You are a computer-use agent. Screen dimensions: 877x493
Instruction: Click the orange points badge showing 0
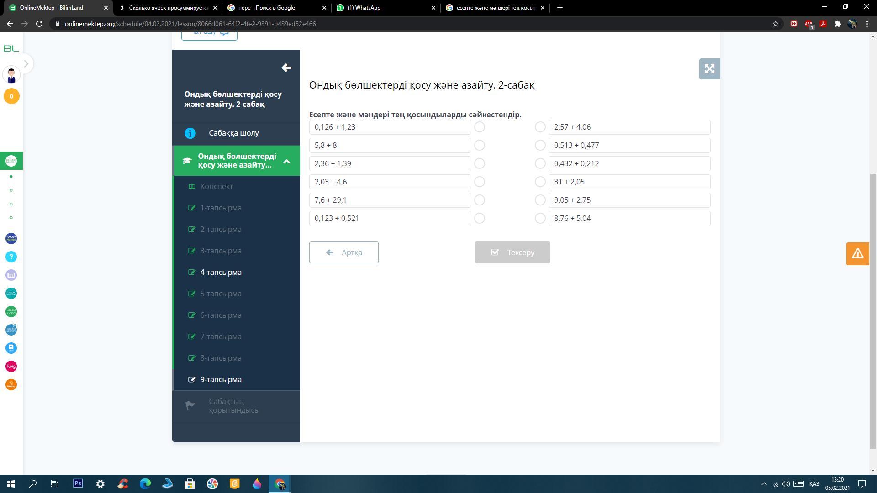[x=11, y=96]
